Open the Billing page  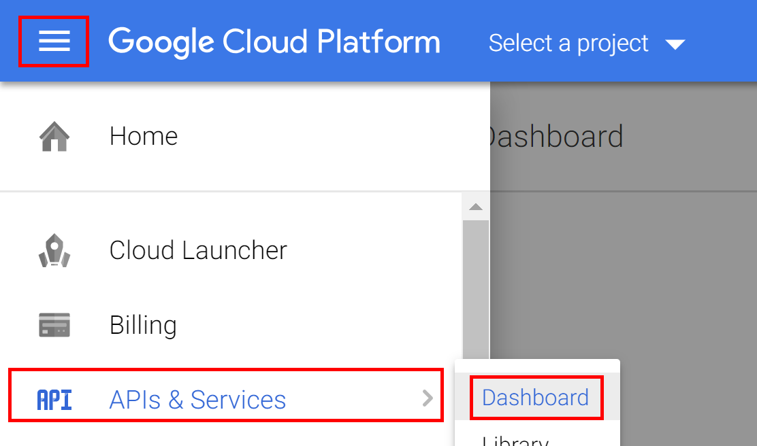(142, 324)
